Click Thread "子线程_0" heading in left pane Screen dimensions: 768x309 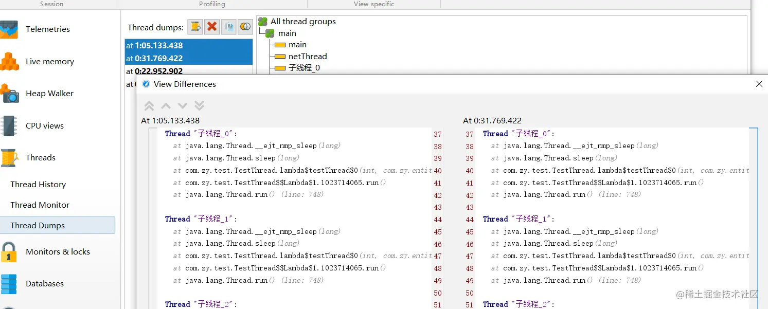[201, 134]
